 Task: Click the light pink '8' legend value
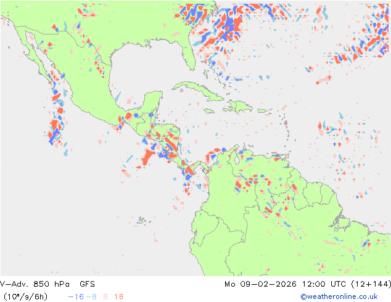[x=105, y=297]
